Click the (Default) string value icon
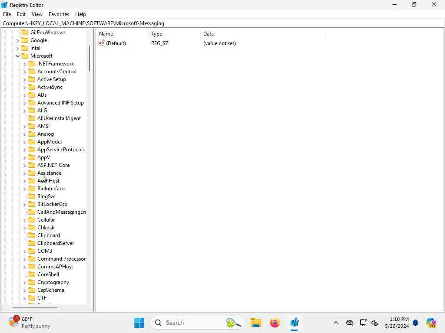 (102, 43)
